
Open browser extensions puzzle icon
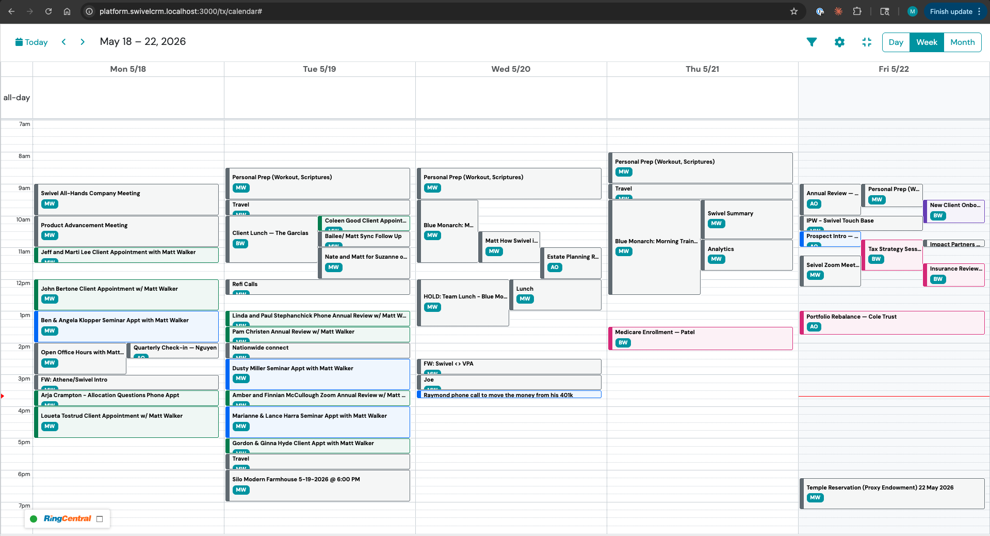pos(857,11)
